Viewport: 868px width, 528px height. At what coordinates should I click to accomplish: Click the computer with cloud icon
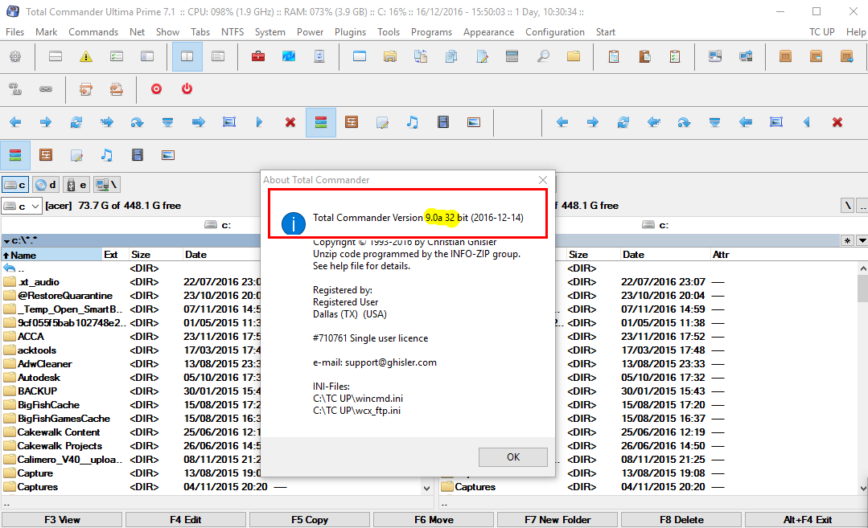click(715, 56)
